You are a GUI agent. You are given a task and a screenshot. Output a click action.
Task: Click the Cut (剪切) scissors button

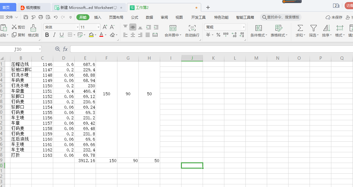tap(18, 27)
